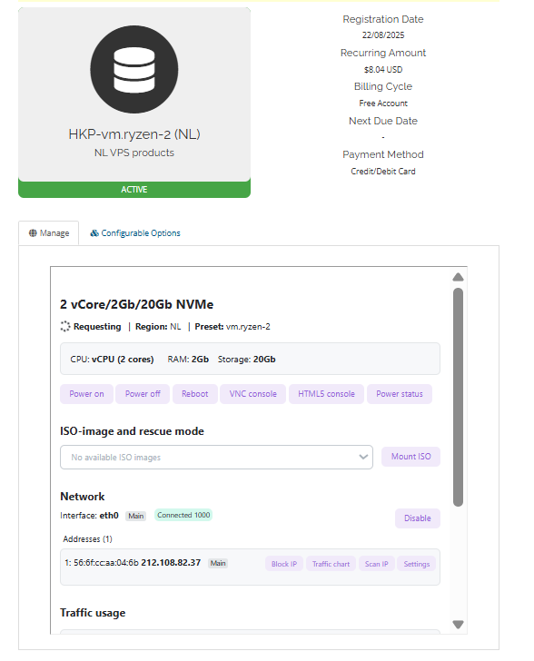This screenshot has height=661, width=534.
Task: Click the vertical scrollbar thumb in panel
Action: pos(458,397)
